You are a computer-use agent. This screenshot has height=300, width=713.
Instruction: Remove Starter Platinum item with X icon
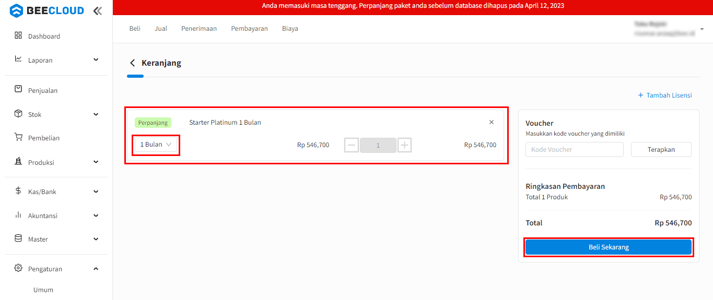click(491, 122)
